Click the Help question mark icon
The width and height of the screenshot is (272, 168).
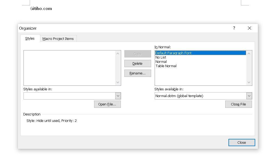pyautogui.click(x=234, y=28)
